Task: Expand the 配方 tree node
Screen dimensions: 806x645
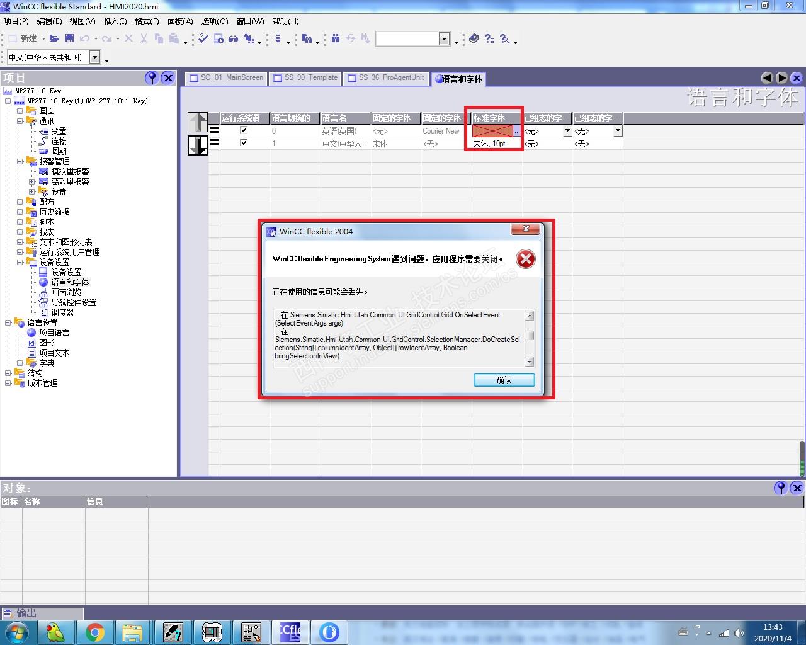Action: [20, 202]
